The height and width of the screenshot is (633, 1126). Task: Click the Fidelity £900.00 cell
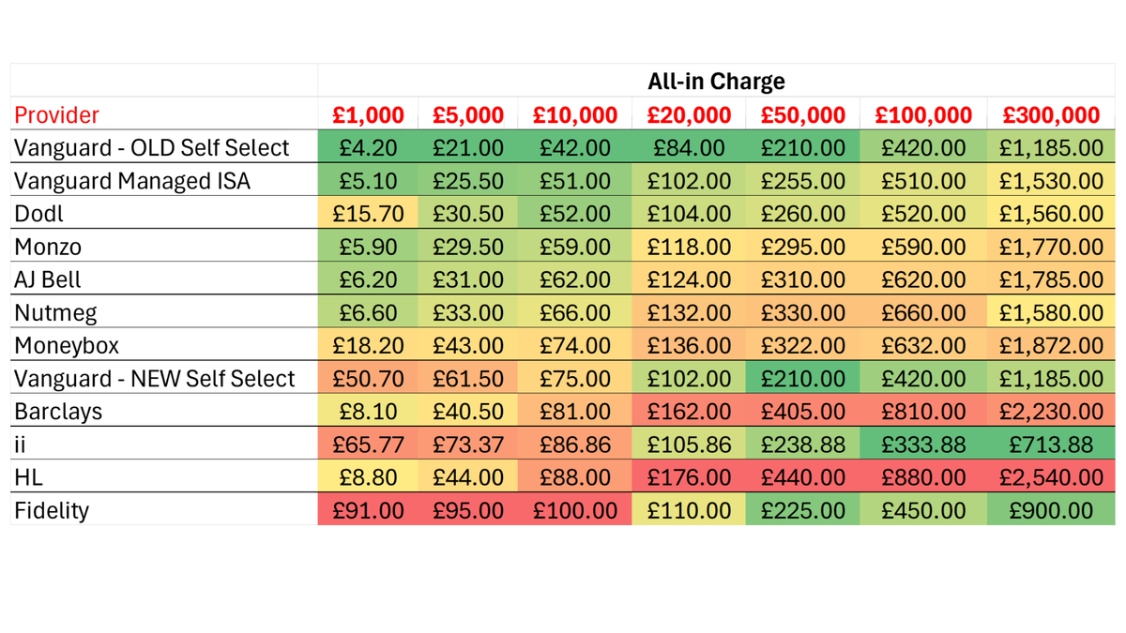tap(1051, 509)
